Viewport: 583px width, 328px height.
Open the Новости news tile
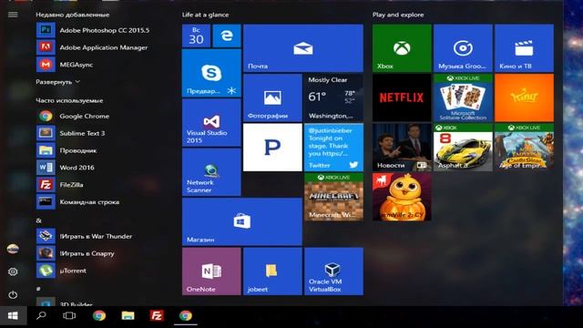point(402,148)
